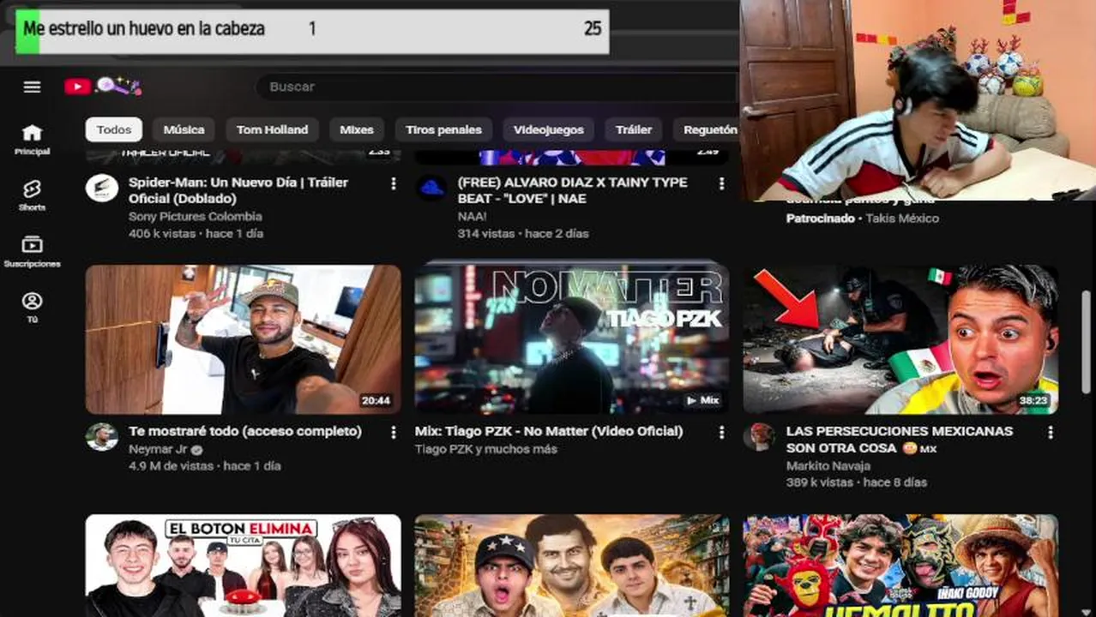Click '389 k vistas · hace 8 días' text

857,482
